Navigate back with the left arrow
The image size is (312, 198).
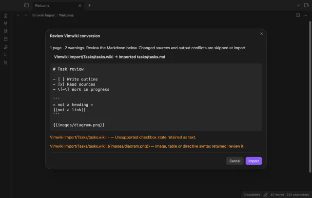coord(18,15)
